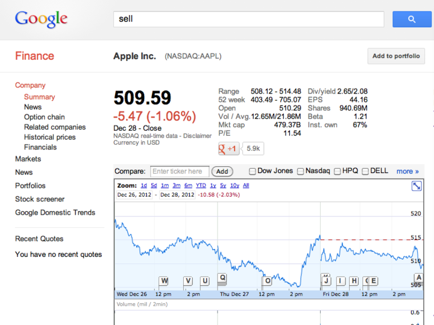This screenshot has width=434, height=325.
Task: Enable HPQ comparison checkbox
Action: pyautogui.click(x=337, y=171)
